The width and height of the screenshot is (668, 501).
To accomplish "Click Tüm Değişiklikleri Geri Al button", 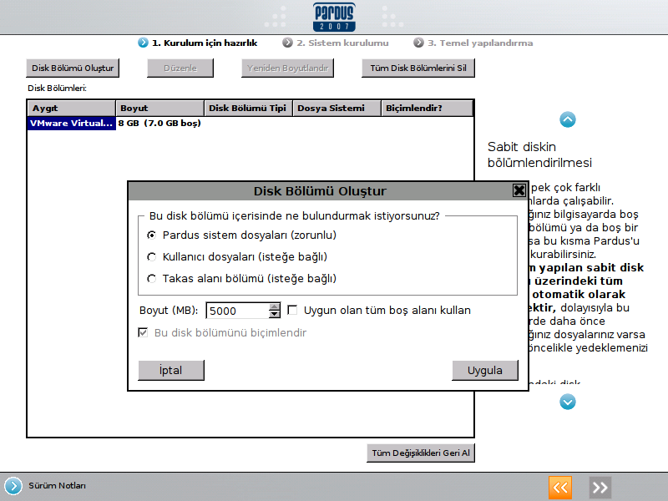I will pos(421,453).
